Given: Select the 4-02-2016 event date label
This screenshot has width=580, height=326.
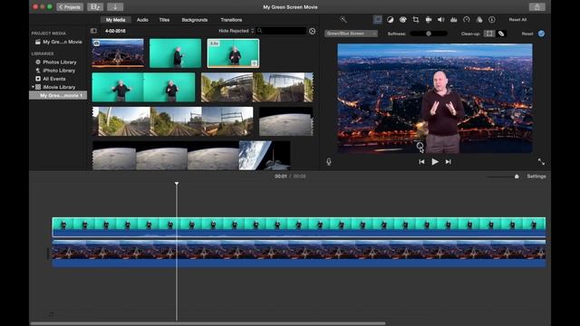Looking at the screenshot, I should tap(115, 31).
